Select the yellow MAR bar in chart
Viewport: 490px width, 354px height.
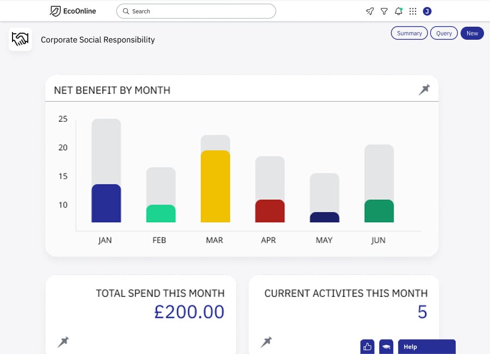[215, 186]
